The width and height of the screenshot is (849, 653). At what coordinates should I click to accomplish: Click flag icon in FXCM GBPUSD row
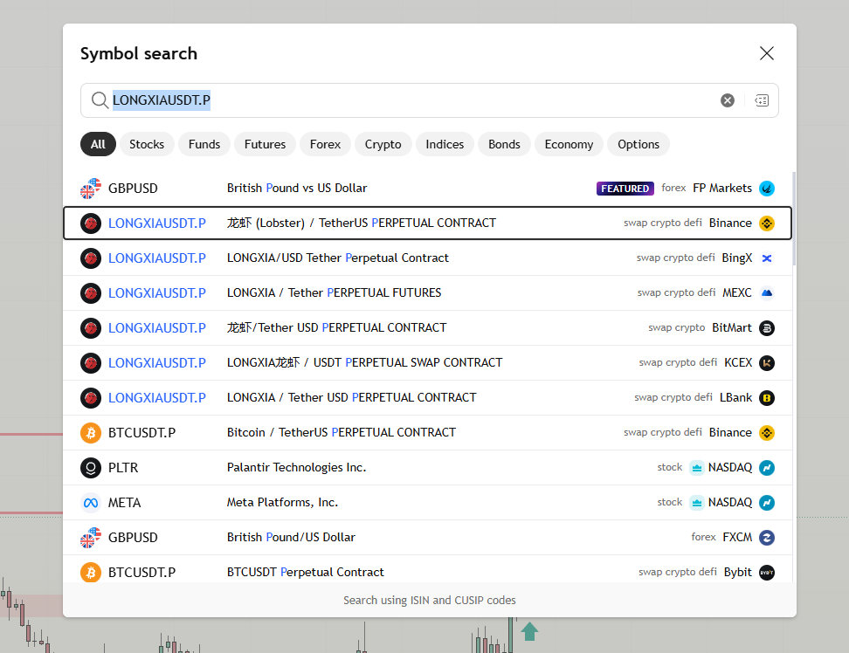(91, 537)
